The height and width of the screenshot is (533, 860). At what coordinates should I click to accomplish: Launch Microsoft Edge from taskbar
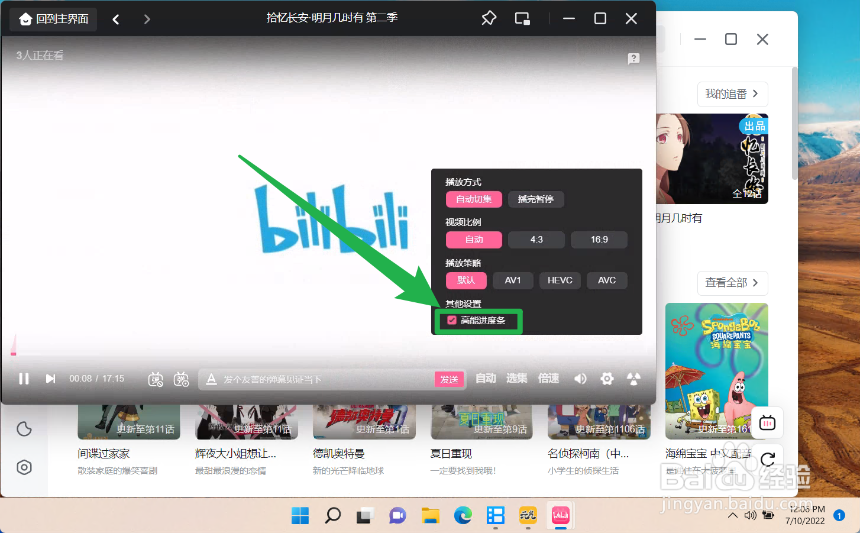[x=463, y=516]
